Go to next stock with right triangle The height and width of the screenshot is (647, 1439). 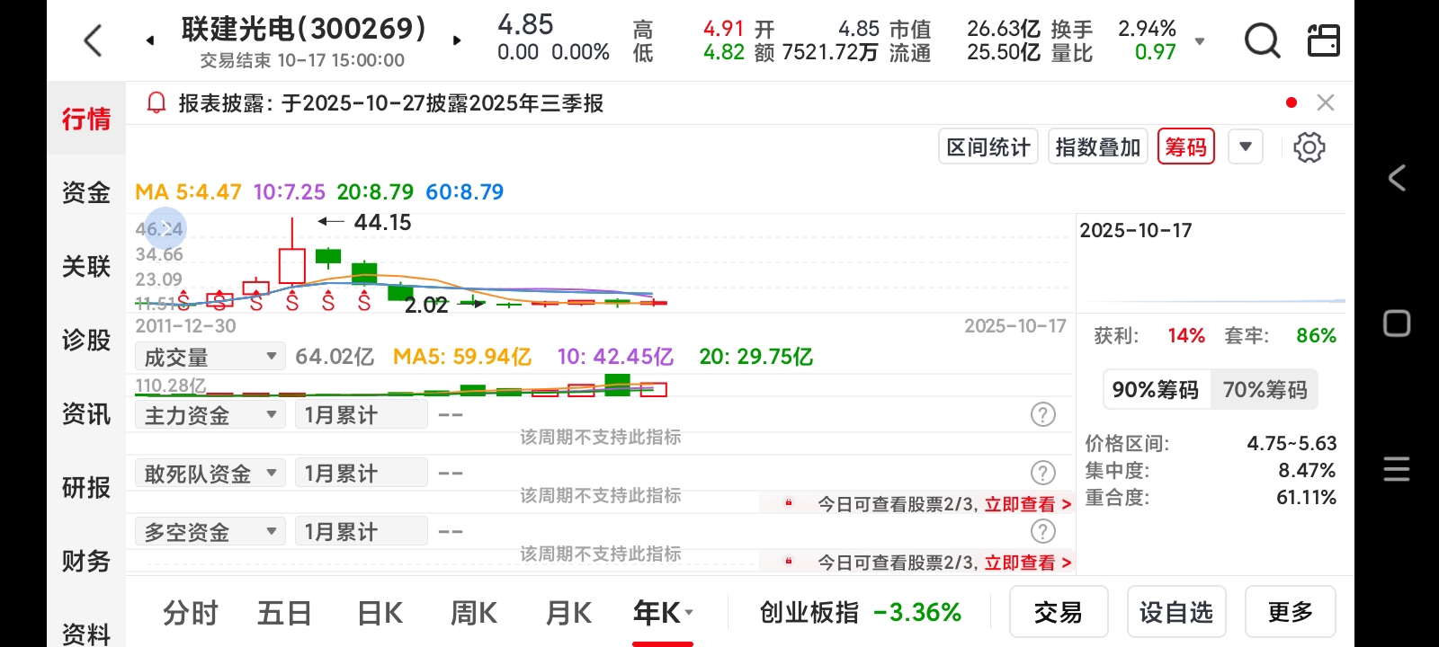click(x=457, y=40)
